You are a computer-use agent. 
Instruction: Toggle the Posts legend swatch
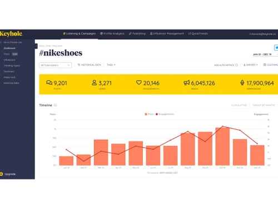[x=146, y=114]
